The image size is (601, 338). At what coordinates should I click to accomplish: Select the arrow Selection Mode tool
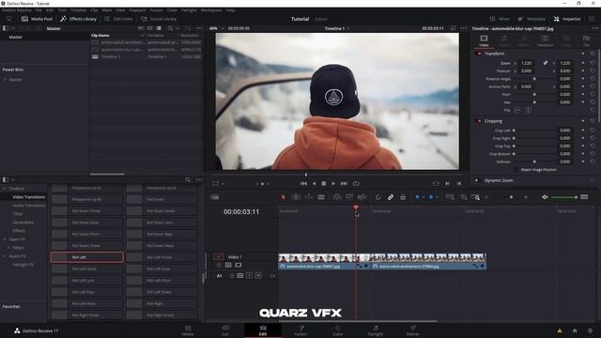(x=283, y=197)
